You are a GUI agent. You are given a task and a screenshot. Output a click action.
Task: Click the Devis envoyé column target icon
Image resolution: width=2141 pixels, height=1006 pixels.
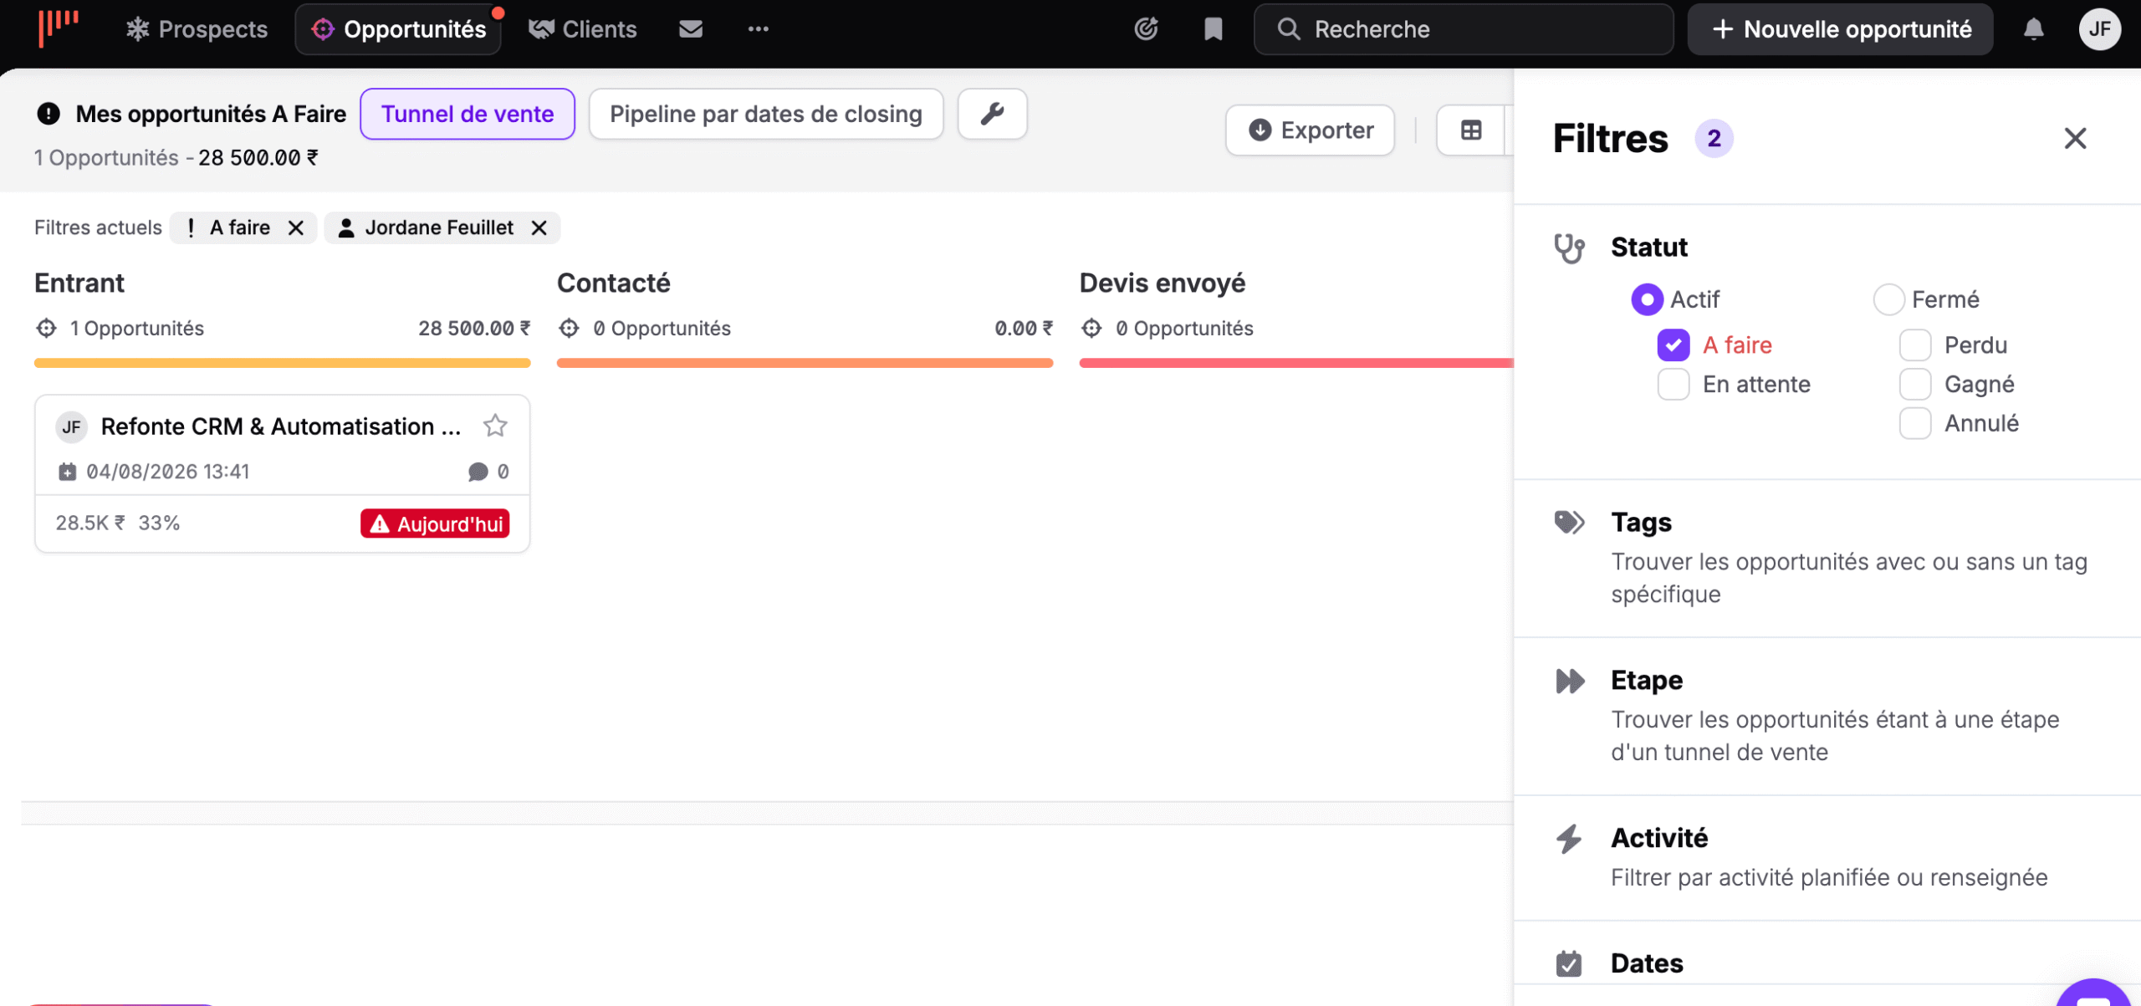pyautogui.click(x=1091, y=328)
